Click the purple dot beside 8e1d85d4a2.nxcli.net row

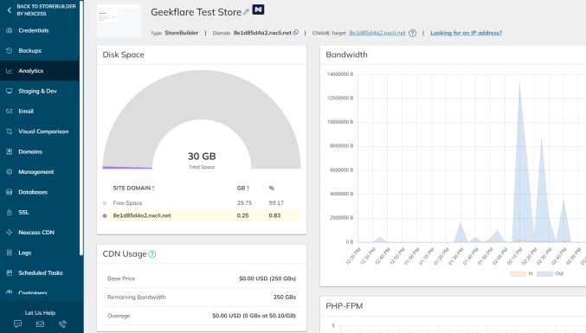click(x=105, y=215)
